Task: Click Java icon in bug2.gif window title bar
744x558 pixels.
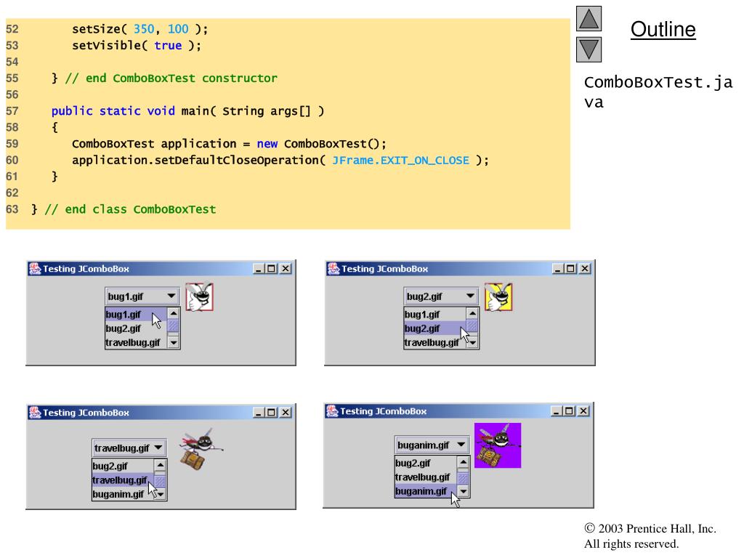Action: 333,269
